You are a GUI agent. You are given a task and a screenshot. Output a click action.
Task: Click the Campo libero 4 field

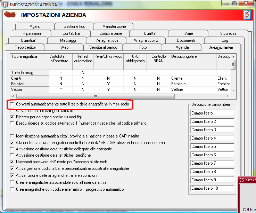[212, 138]
